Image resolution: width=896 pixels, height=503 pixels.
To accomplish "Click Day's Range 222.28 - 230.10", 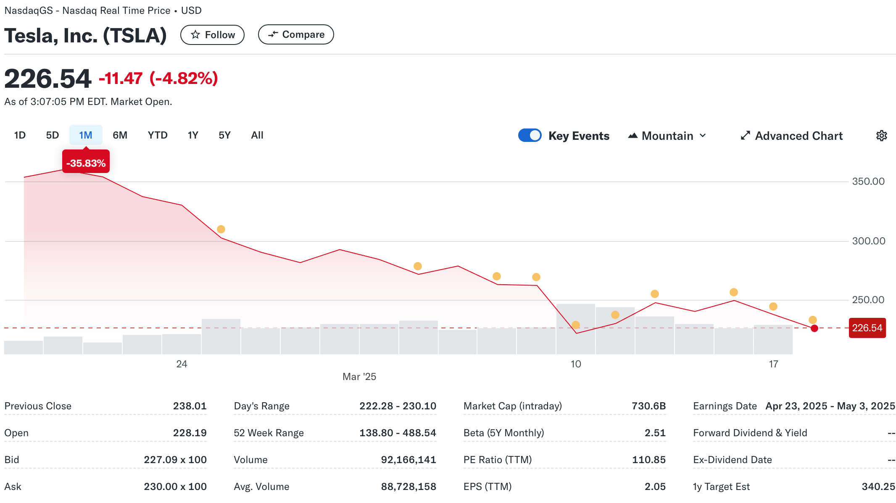I will pyautogui.click(x=398, y=406).
